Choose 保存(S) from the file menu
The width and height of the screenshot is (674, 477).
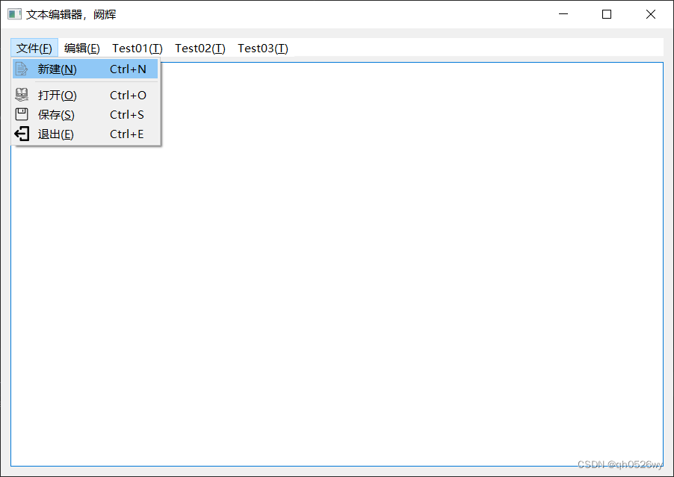pos(85,115)
